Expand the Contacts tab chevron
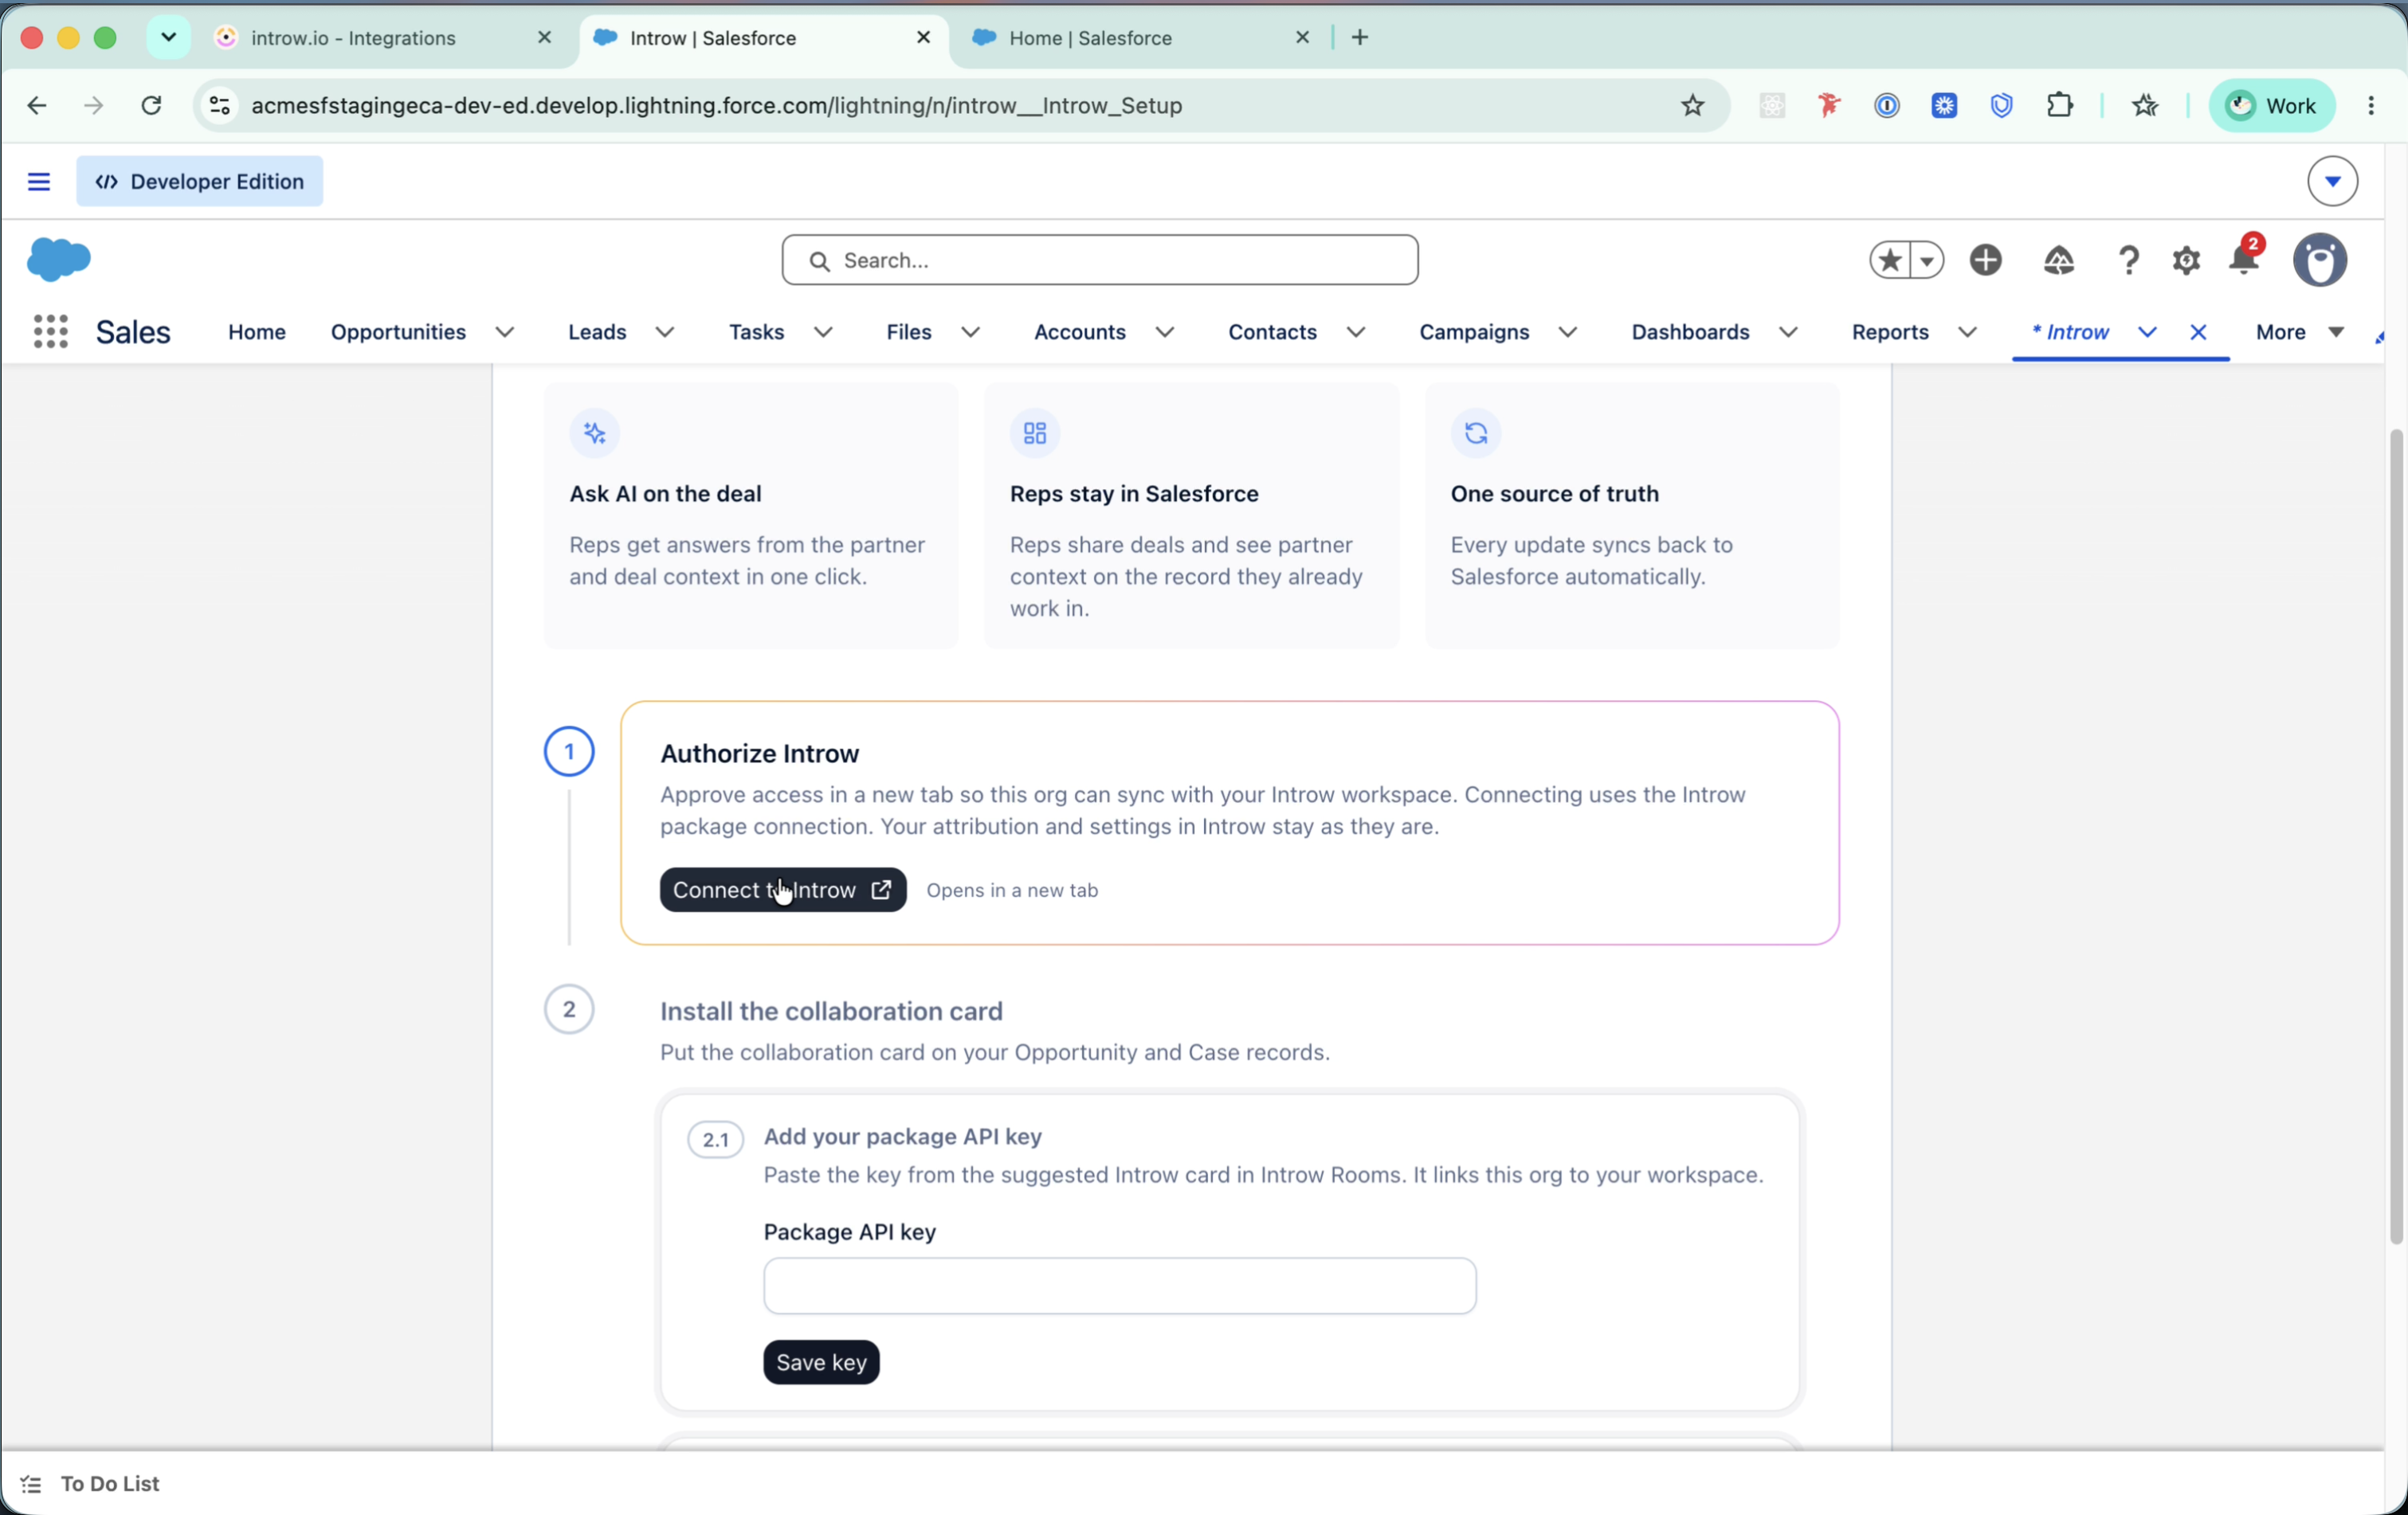 tap(1356, 332)
